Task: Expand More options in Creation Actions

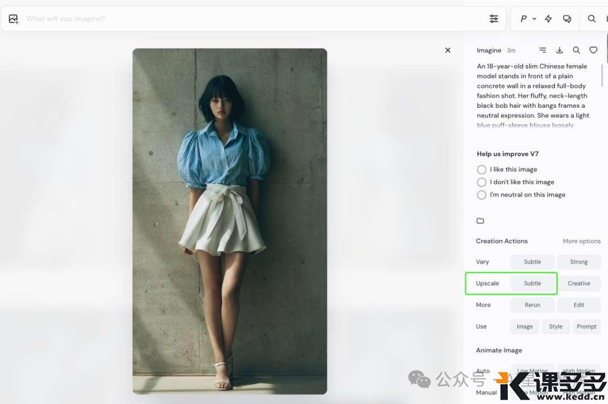Action: [x=582, y=242]
